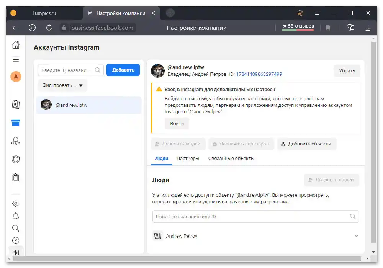The height and width of the screenshot is (268, 383).
Task: Open the browser profile avatar
Action: pos(300,13)
